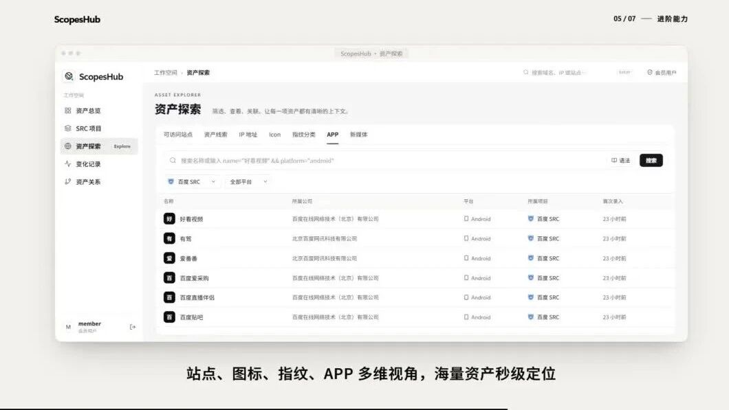Screen dimensions: 729x410
Task: Click the 名称 column header
Action: [x=168, y=201]
